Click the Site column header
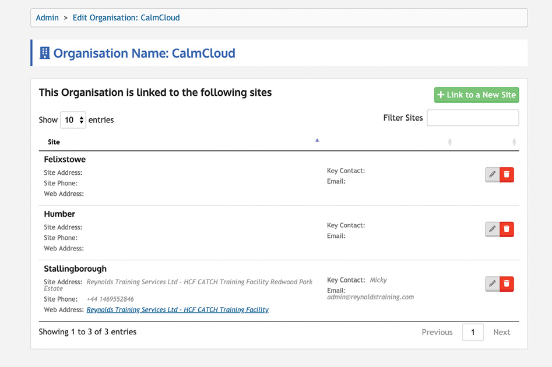552x367 pixels. (54, 142)
